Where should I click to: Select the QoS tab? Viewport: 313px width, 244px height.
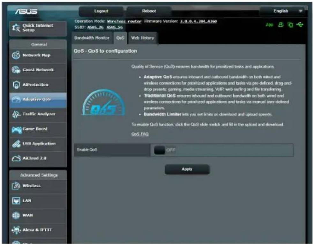tap(120, 38)
